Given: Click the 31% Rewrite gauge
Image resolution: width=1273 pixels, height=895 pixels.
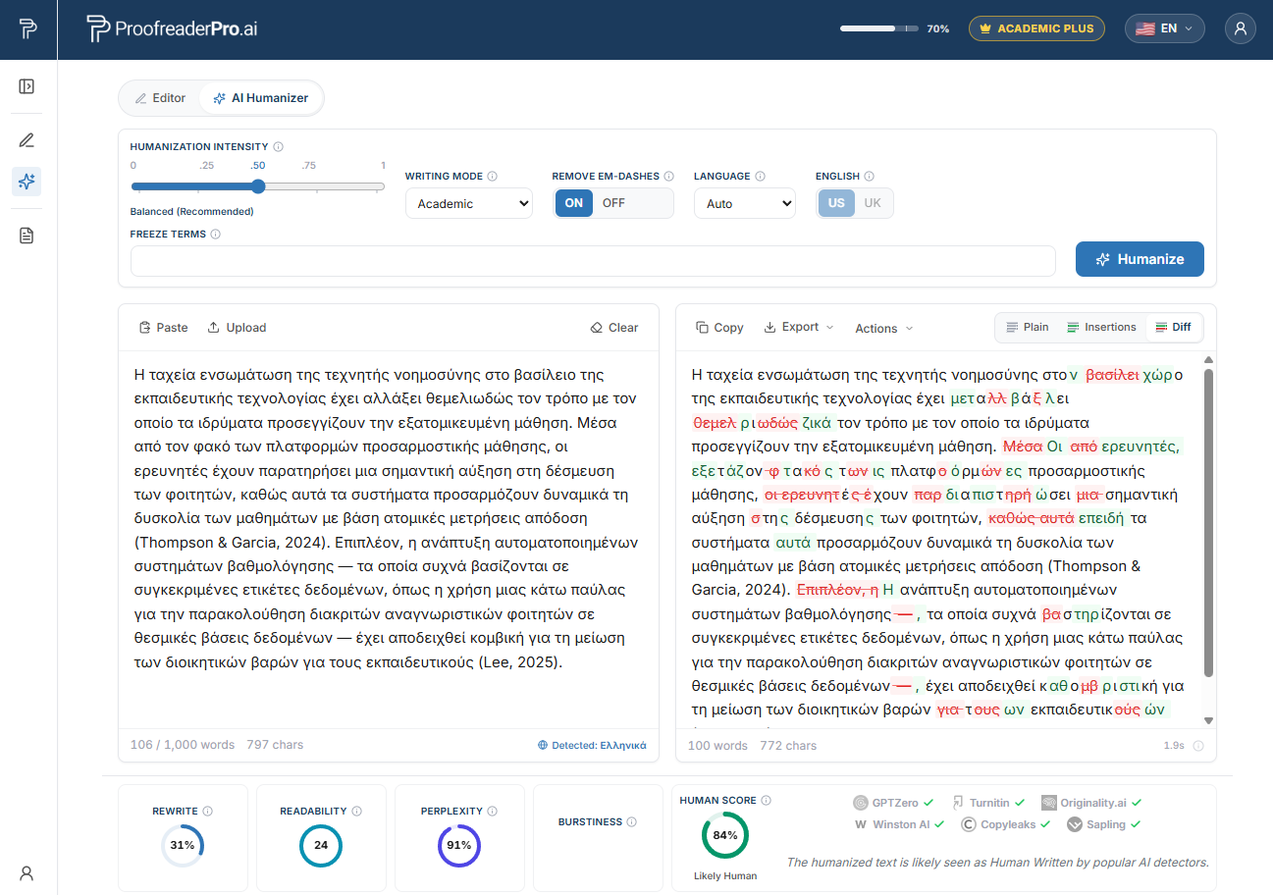Looking at the screenshot, I should point(183,845).
